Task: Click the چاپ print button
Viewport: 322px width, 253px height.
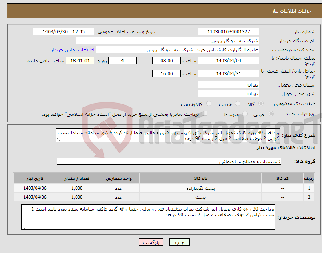Action: point(180,242)
